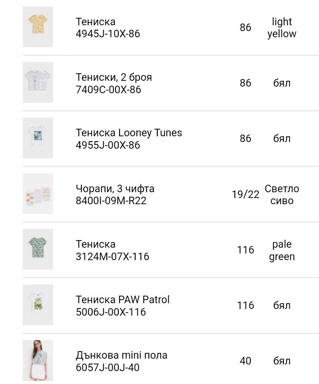Open the light yellow t-shirt thumbnail
The width and height of the screenshot is (319, 384).
point(38,27)
